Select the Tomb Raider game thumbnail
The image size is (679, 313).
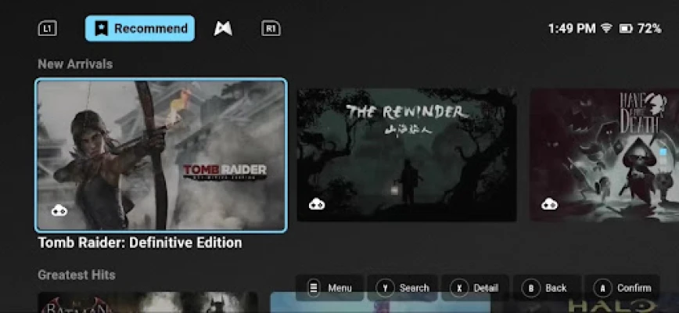[x=160, y=156]
